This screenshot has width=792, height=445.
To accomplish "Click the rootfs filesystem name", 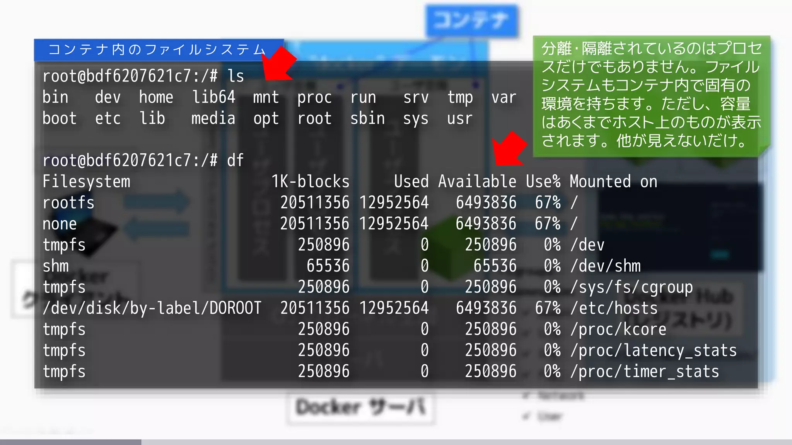I will (68, 202).
